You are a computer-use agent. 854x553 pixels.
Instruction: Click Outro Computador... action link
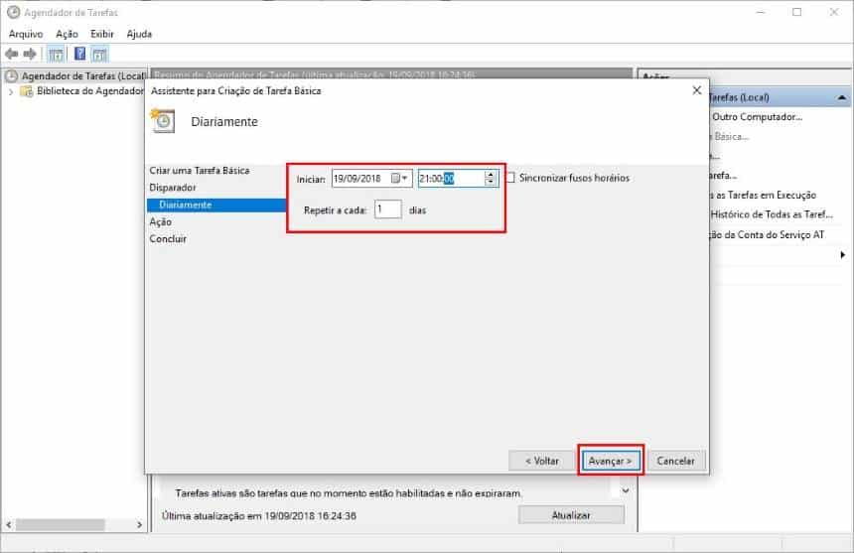click(x=757, y=117)
